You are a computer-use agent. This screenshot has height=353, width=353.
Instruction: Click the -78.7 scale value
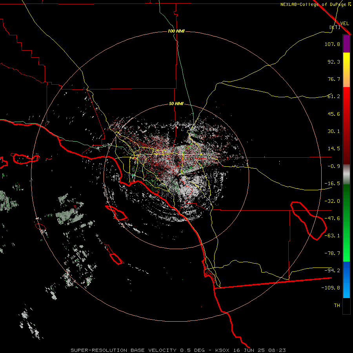click(x=332, y=253)
